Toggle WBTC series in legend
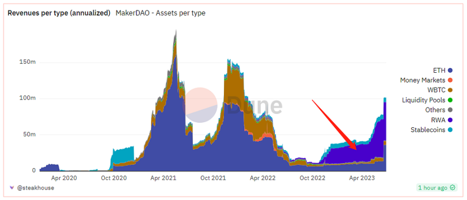467x200 pixels. [440, 90]
